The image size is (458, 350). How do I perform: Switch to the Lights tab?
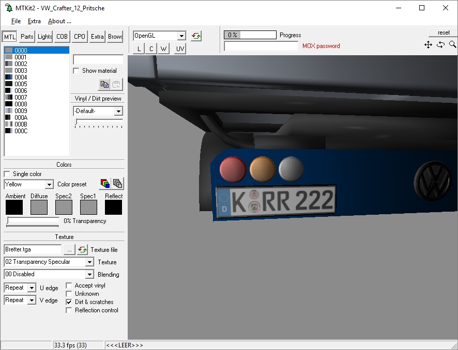coord(44,37)
